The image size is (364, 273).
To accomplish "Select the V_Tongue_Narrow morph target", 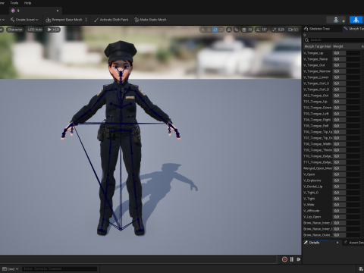I will coord(317,71).
